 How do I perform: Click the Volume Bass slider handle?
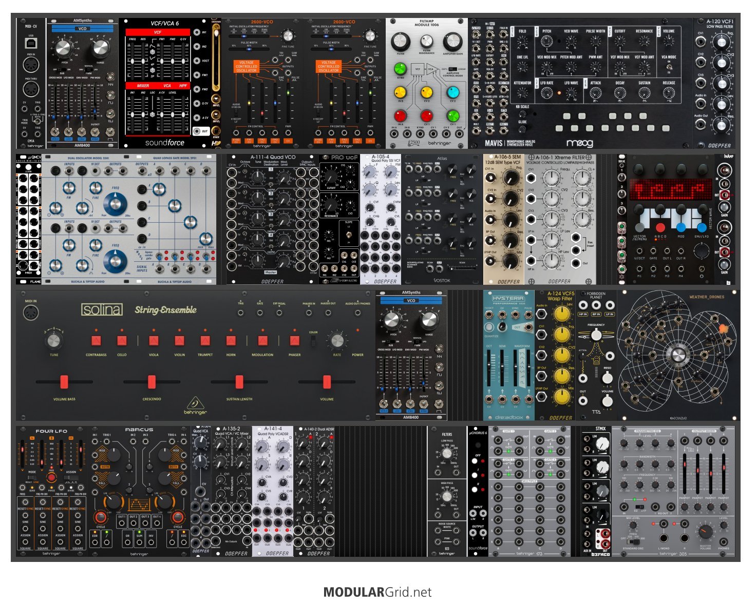(64, 382)
